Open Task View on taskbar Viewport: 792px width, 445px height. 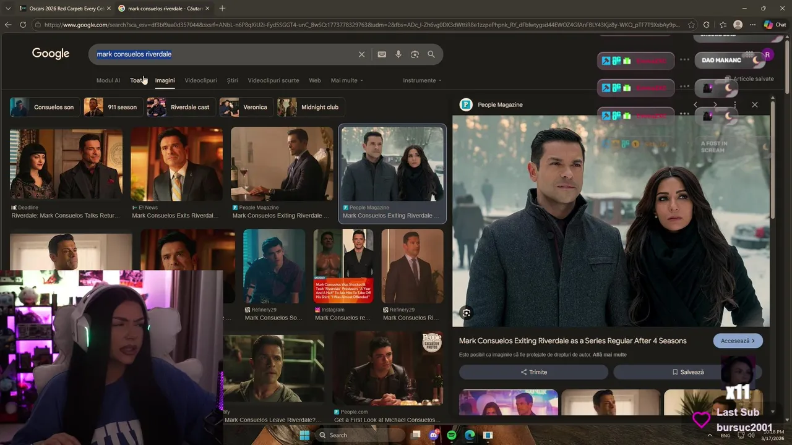(416, 435)
